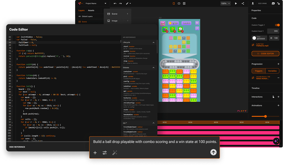Switch to the Assets tab
This screenshot has width=283, height=166.
point(91,10)
